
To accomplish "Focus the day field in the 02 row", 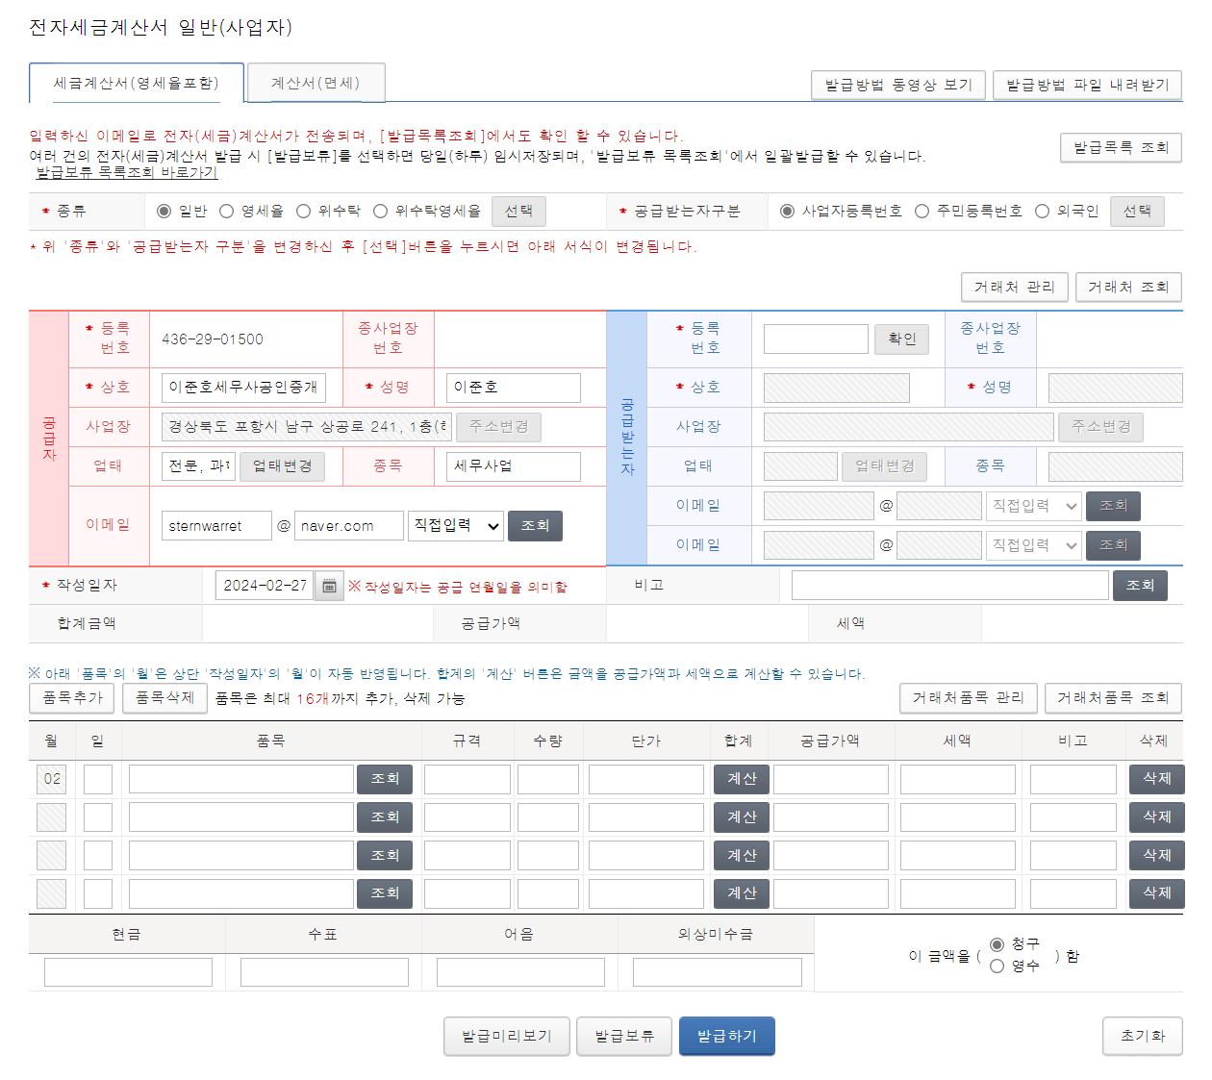I will (98, 779).
